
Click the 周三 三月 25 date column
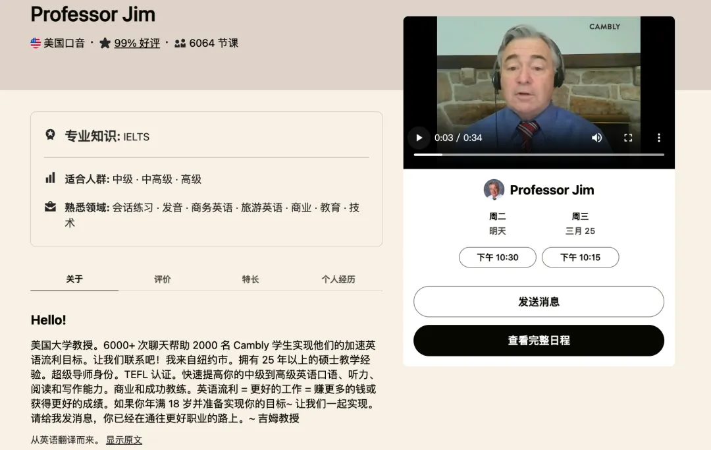click(x=580, y=223)
